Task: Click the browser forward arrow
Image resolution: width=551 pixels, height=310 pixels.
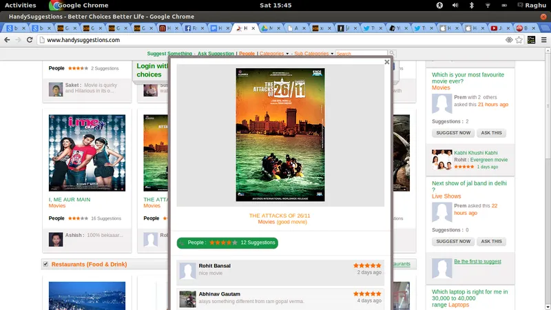Action: coord(19,40)
